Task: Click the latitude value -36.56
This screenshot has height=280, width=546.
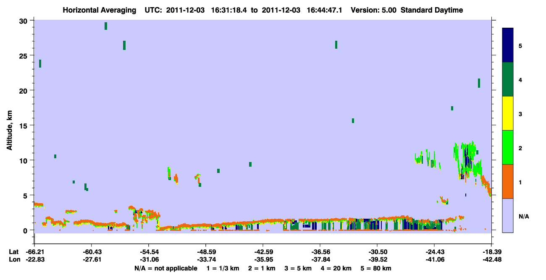Action: [x=320, y=252]
